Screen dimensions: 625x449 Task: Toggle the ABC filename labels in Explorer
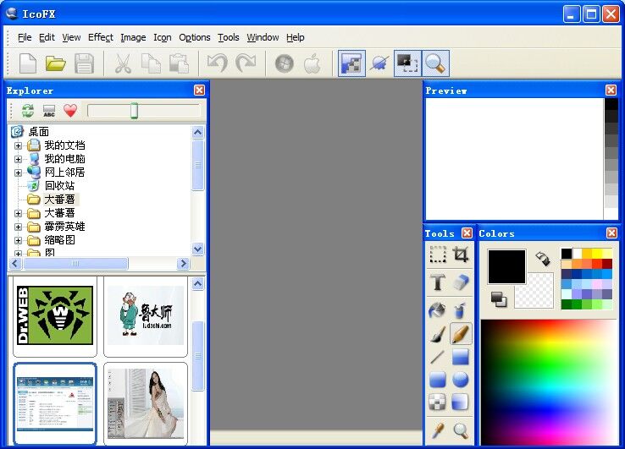[49, 111]
